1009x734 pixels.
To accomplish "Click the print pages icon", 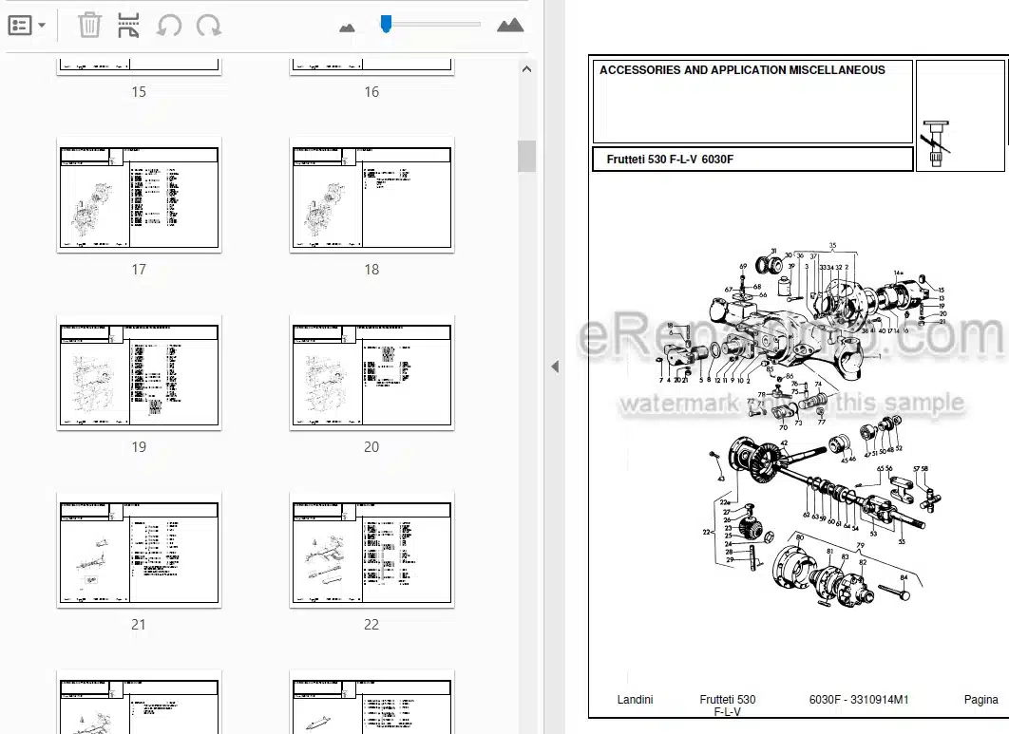I will click(x=128, y=26).
